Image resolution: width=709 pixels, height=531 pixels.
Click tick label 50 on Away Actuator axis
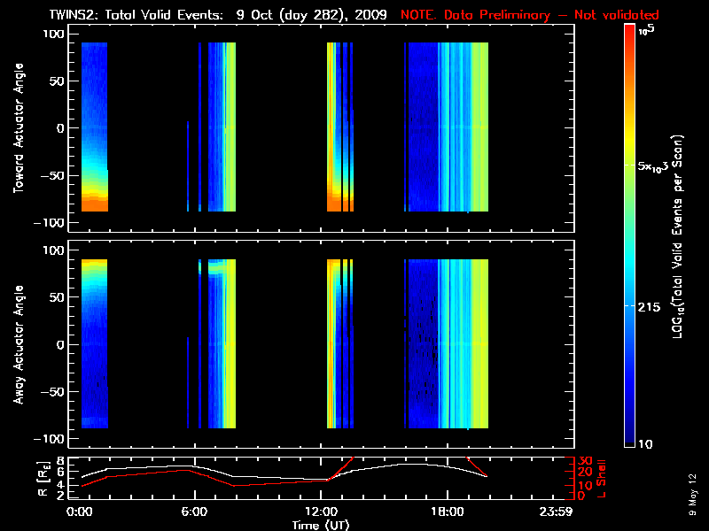click(58, 297)
